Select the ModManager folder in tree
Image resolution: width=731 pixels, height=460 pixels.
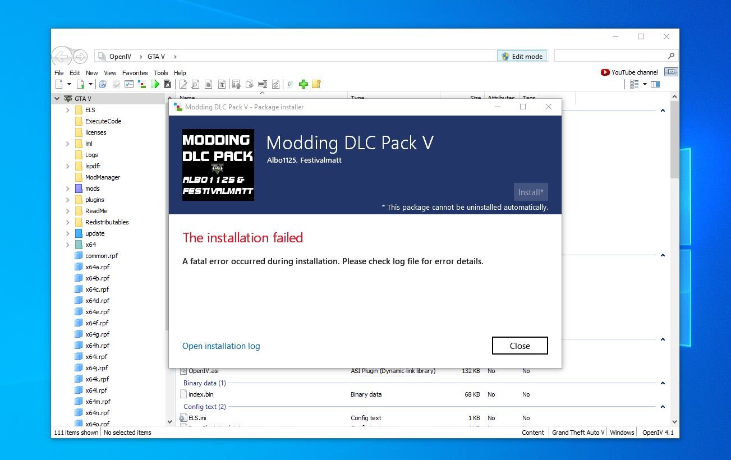click(103, 177)
